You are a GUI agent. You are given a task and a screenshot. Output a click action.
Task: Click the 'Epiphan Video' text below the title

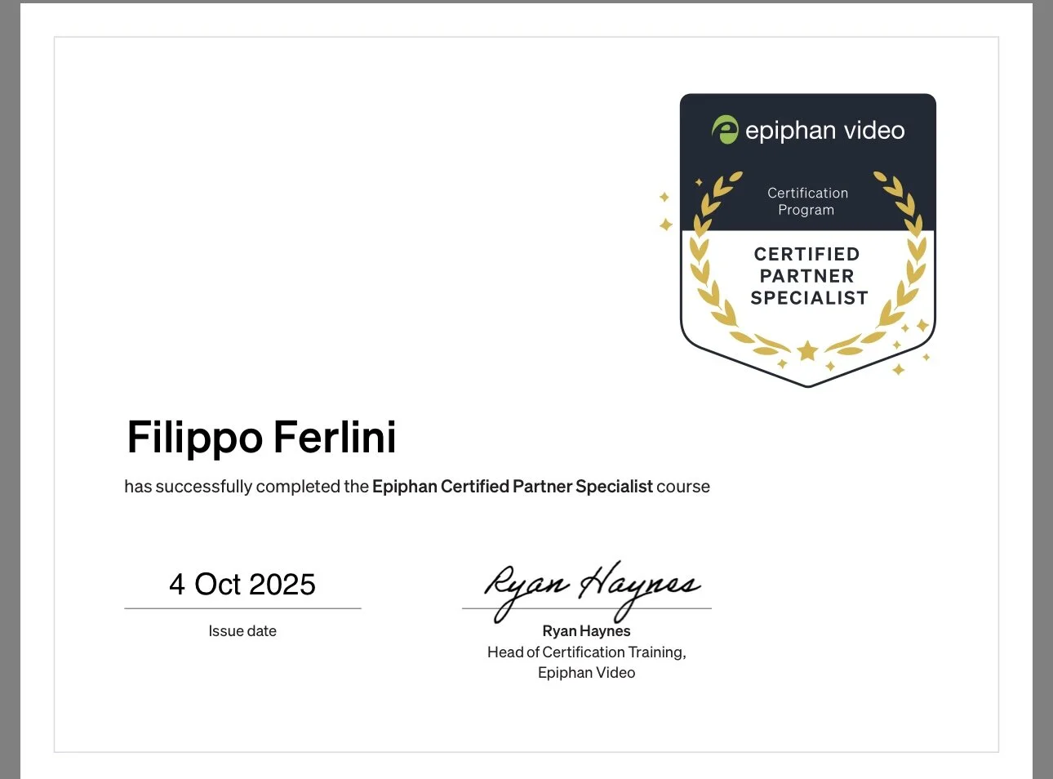click(x=586, y=673)
